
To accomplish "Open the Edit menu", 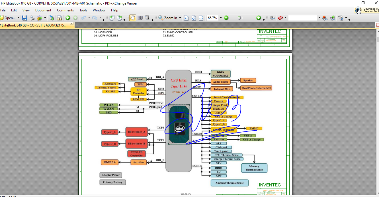I will click(14, 10).
